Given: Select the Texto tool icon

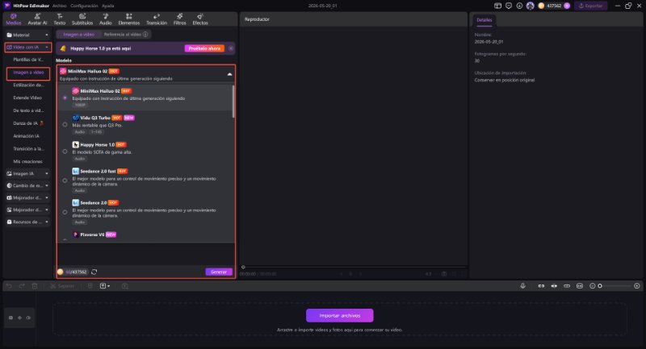Looking at the screenshot, I should [60, 16].
